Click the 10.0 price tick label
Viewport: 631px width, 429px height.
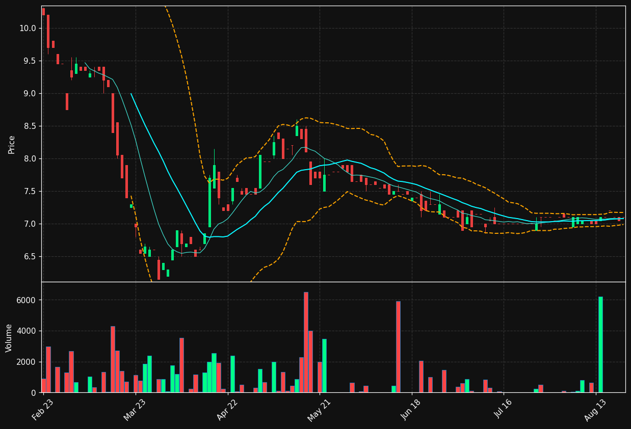click(28, 28)
